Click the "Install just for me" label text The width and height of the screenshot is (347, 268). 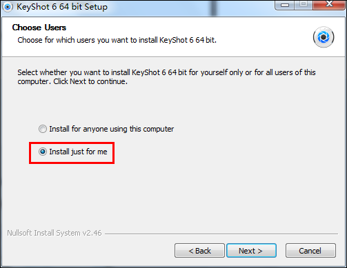point(78,152)
